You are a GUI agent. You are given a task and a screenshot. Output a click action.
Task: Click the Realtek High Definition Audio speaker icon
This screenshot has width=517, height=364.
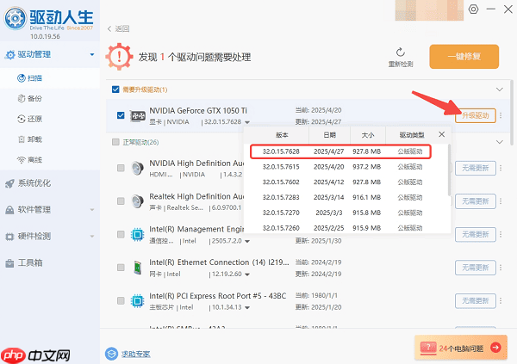[138, 201]
